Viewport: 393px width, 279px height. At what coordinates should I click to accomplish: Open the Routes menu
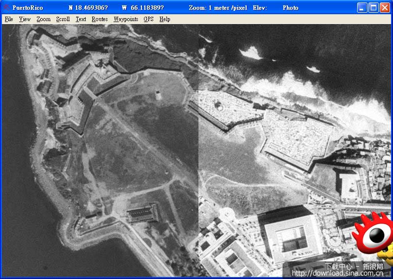pyautogui.click(x=100, y=19)
